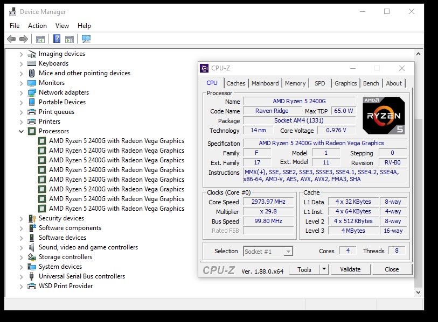Image resolution: width=438 pixels, height=322 pixels.
Task: Open the Tools dropdown arrow in CPU-Z
Action: [324, 269]
